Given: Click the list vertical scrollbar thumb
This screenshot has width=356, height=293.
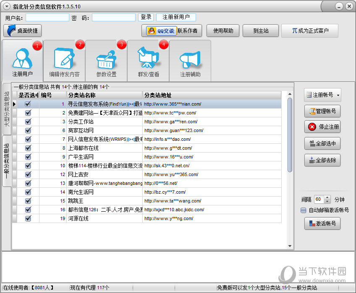Looking at the screenshot, I should coord(290,135).
